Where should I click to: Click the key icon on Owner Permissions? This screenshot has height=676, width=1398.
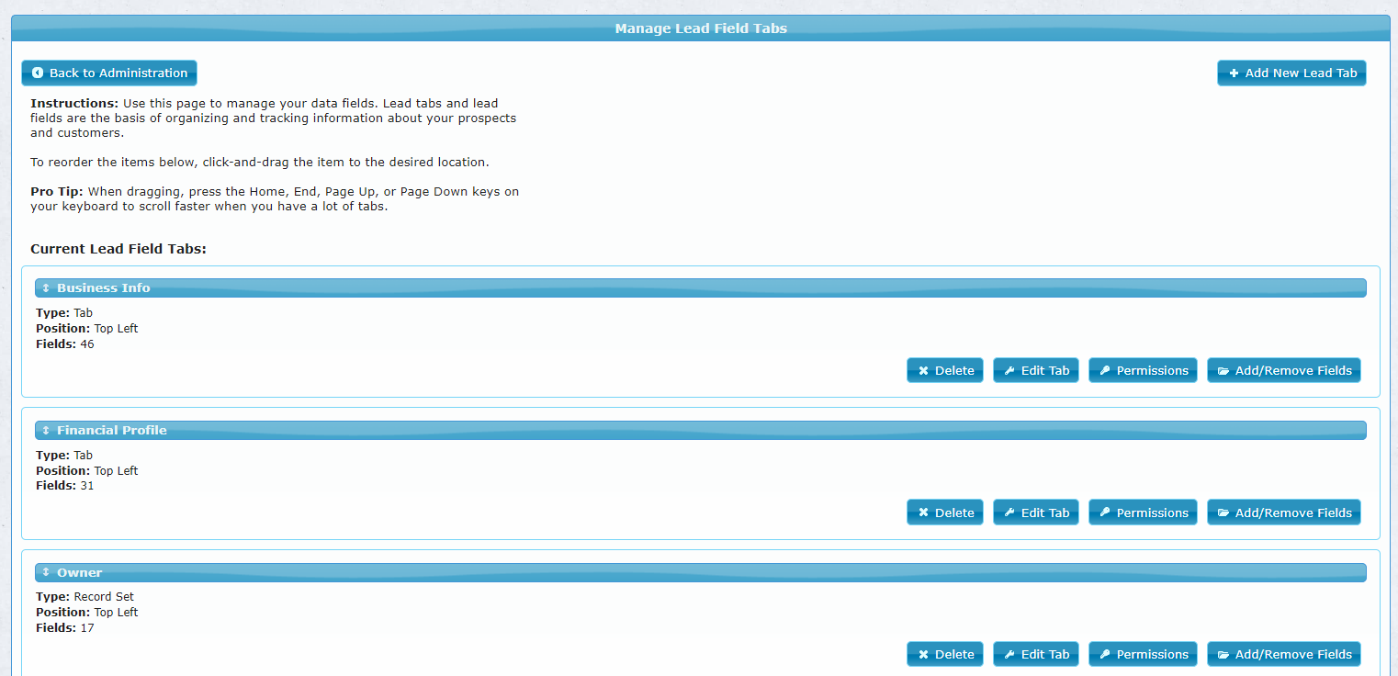1105,655
